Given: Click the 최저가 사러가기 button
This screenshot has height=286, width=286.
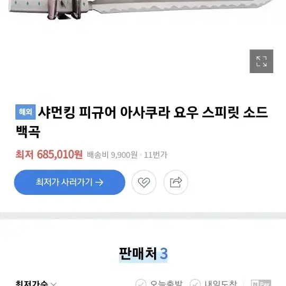Looking at the screenshot, I should [x=70, y=182].
